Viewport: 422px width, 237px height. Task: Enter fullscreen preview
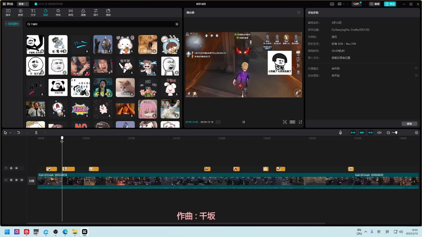pyautogui.click(x=300, y=122)
